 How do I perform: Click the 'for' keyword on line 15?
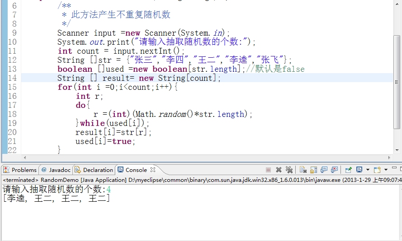(x=65, y=87)
